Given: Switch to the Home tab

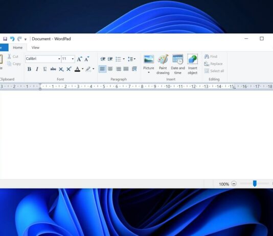Looking at the screenshot, I should 17,48.
